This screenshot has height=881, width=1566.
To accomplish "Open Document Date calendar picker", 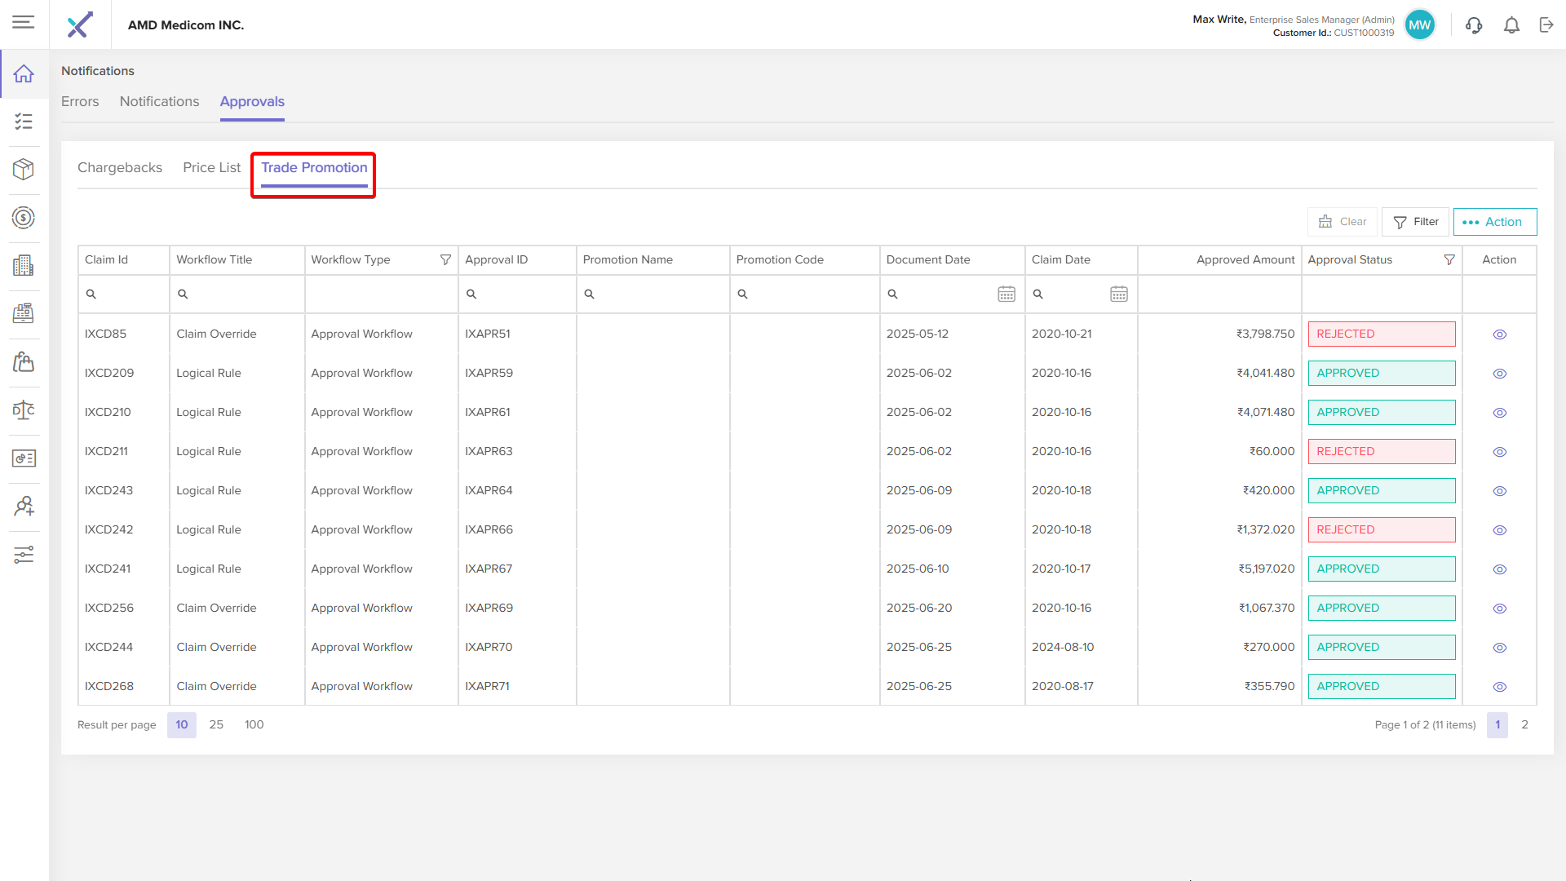I will click(x=1006, y=294).
